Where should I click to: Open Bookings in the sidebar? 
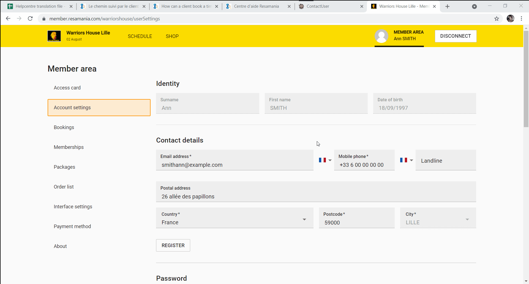pos(99,127)
